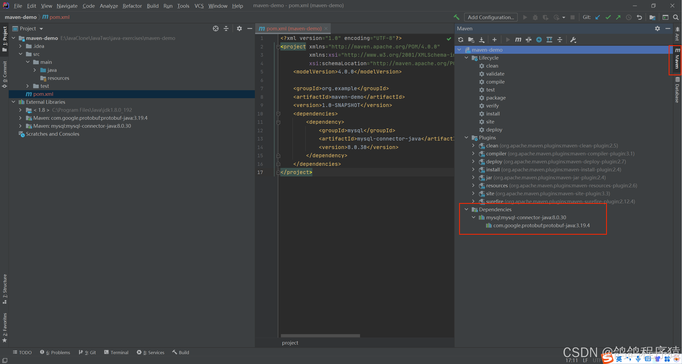Open the Analyze menu
The image size is (682, 364).
point(109,6)
